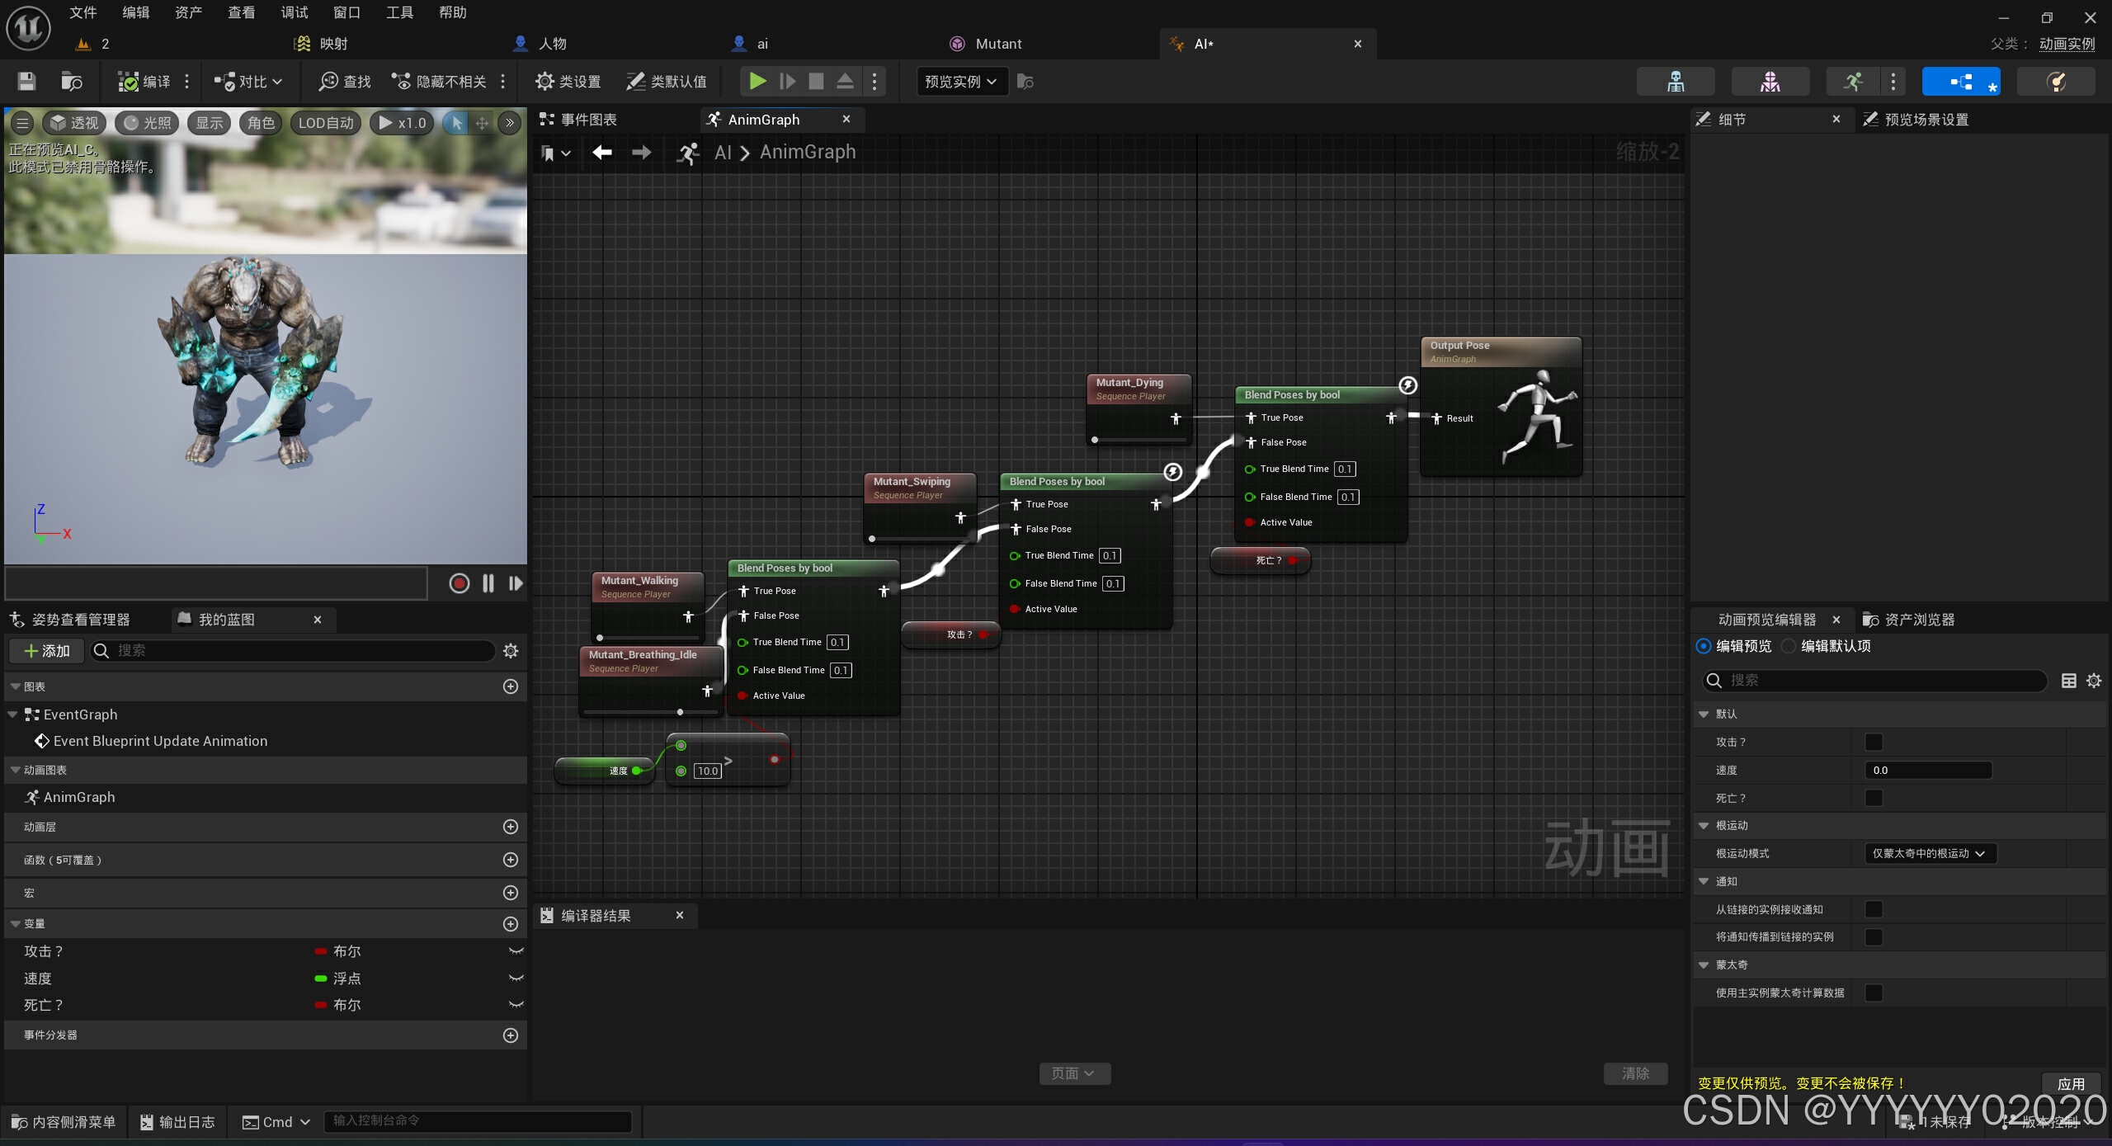Navigate back with the left arrow
Viewport: 2112px width, 1146px height.
tap(602, 152)
